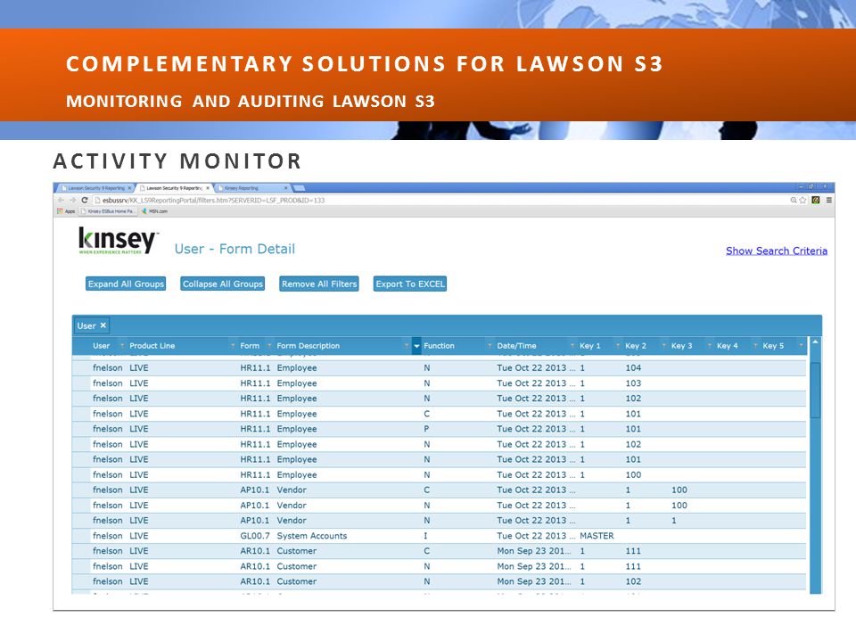Open the Apps bookmarks shortcut
856x642 pixels.
[x=66, y=211]
